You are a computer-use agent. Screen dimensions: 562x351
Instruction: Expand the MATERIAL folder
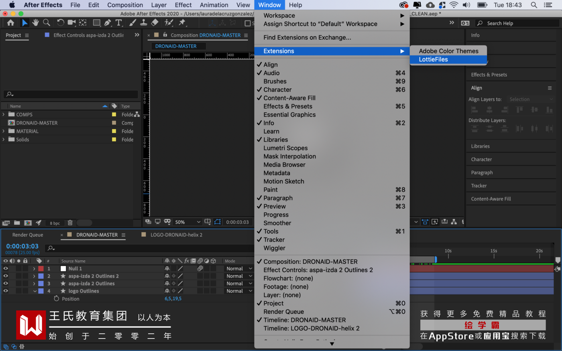(4, 131)
